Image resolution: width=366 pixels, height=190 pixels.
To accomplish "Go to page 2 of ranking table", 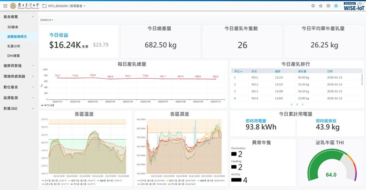I will click(297, 104).
